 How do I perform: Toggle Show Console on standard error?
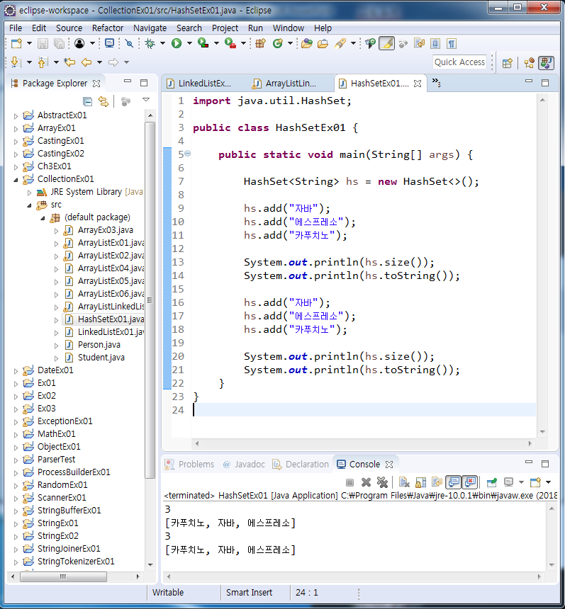470,482
